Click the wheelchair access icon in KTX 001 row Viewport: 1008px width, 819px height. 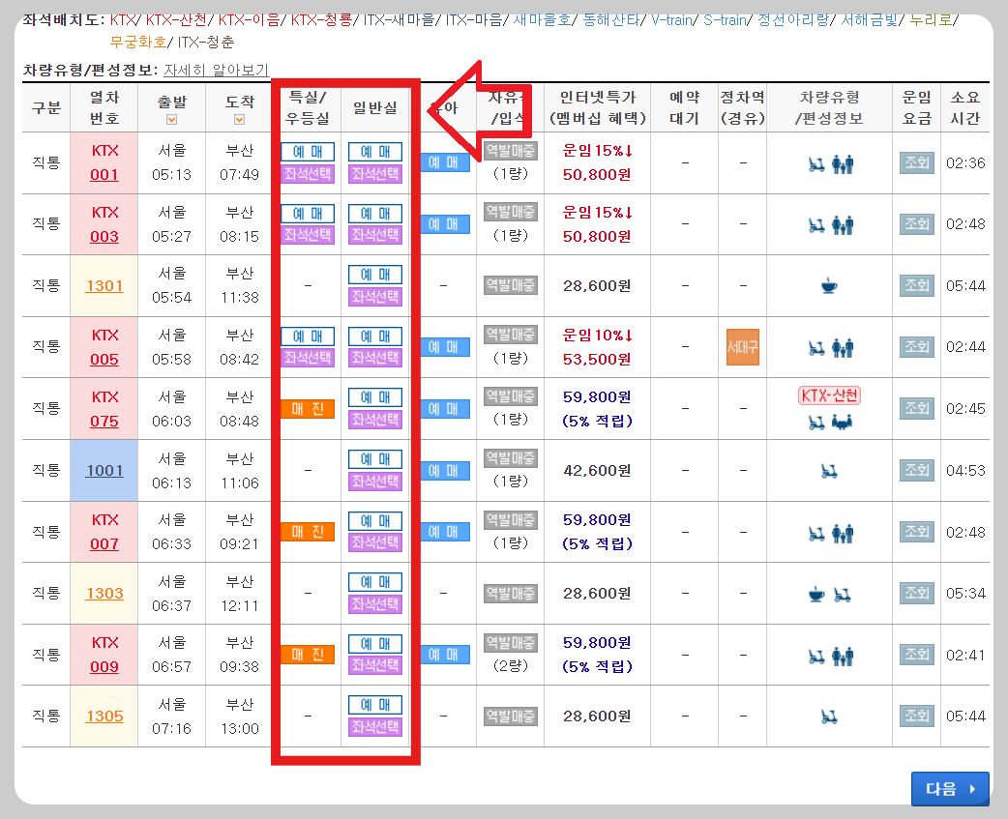(818, 164)
